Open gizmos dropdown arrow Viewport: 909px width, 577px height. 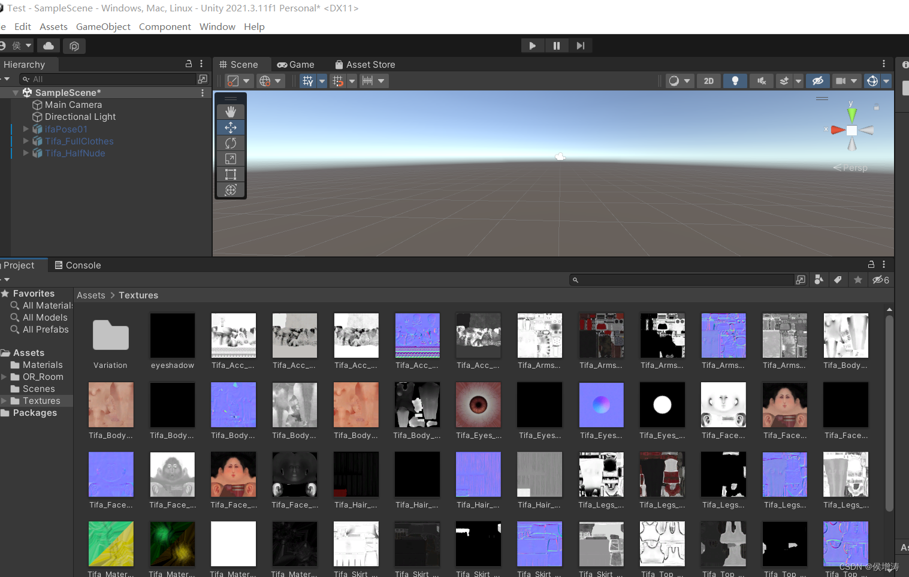pyautogui.click(x=886, y=81)
